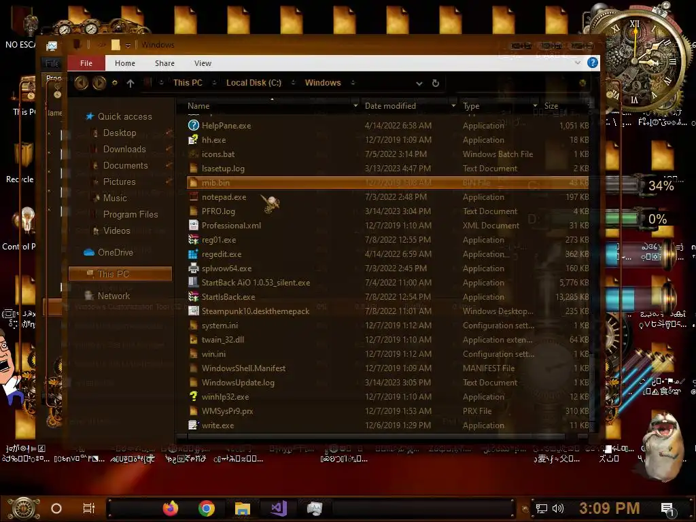Viewport: 696px width, 522px height.
Task: Open Date modified filter dropdown arrow
Action: (x=453, y=105)
